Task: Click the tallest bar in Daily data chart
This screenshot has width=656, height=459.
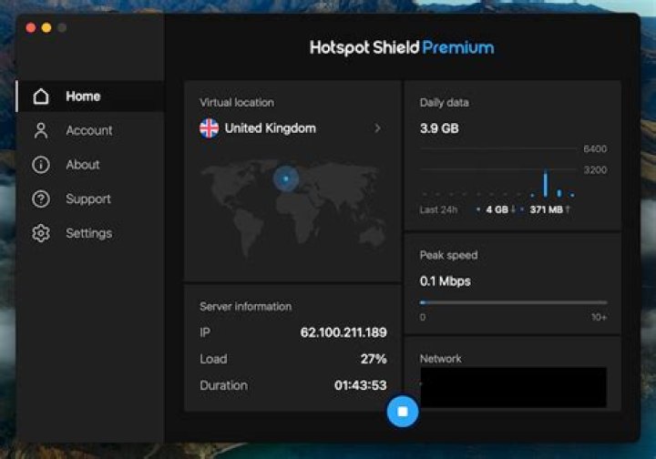Action: pyautogui.click(x=546, y=184)
